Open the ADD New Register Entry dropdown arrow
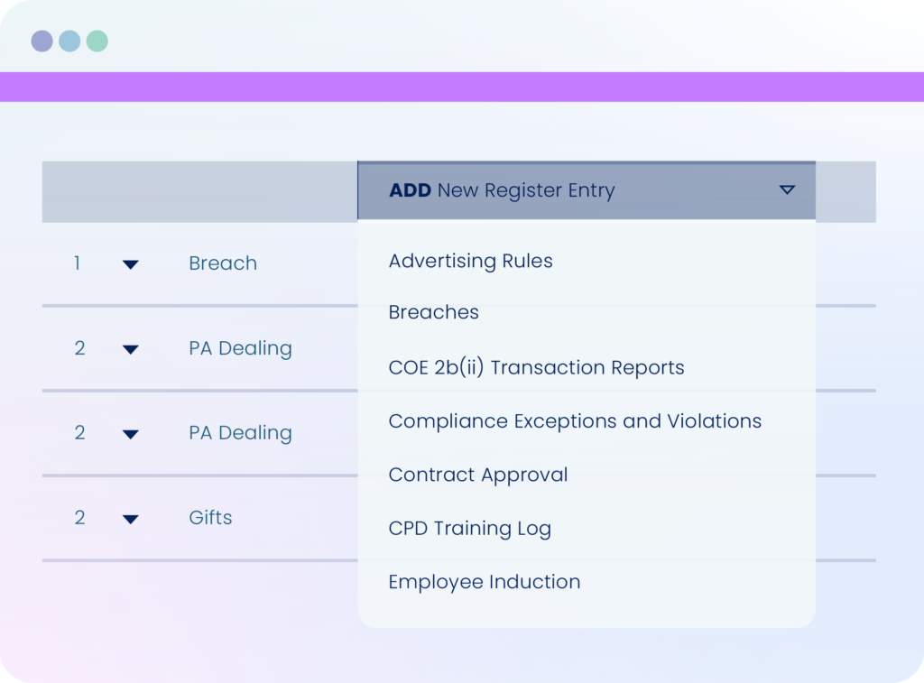924x683 pixels. pyautogui.click(x=787, y=189)
